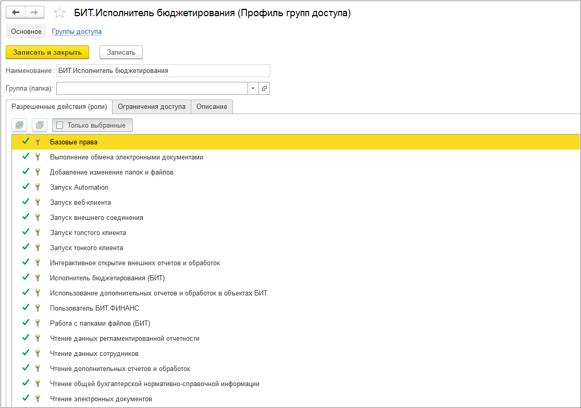The height and width of the screenshot is (408, 581).
Task: Expand the Группа (папка) dropdown list
Action: pos(253,89)
